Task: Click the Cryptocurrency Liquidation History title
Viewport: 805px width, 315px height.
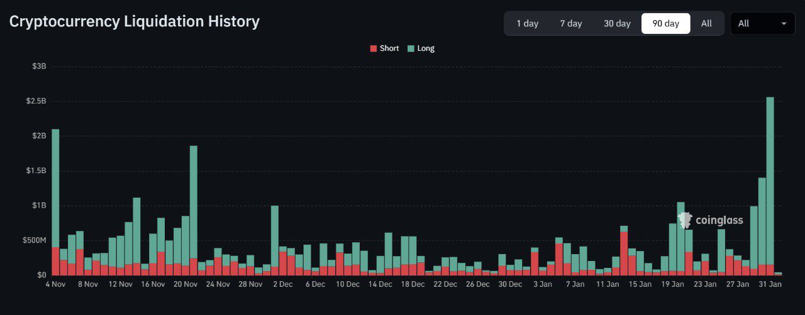Action: 134,21
